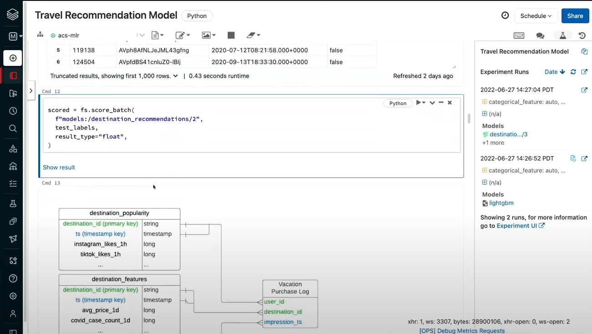This screenshot has width=592, height=334.
Task: Open the lightgbm model link
Action: 501,203
